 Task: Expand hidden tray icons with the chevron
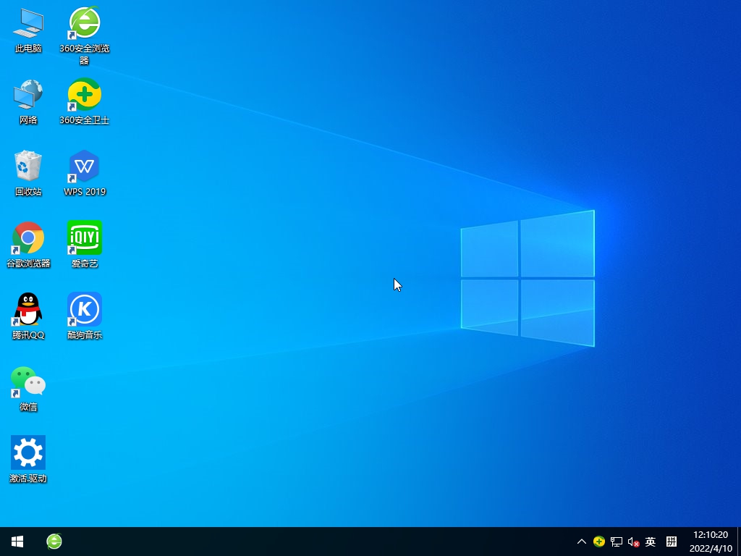click(582, 542)
